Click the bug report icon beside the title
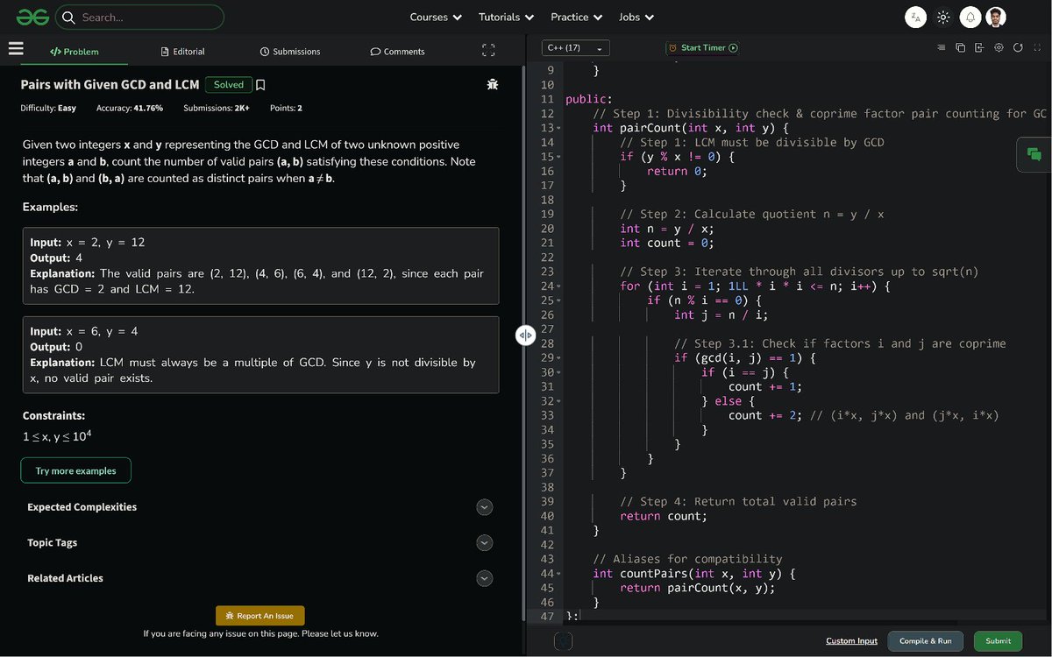This screenshot has width=1052, height=657. pos(493,85)
